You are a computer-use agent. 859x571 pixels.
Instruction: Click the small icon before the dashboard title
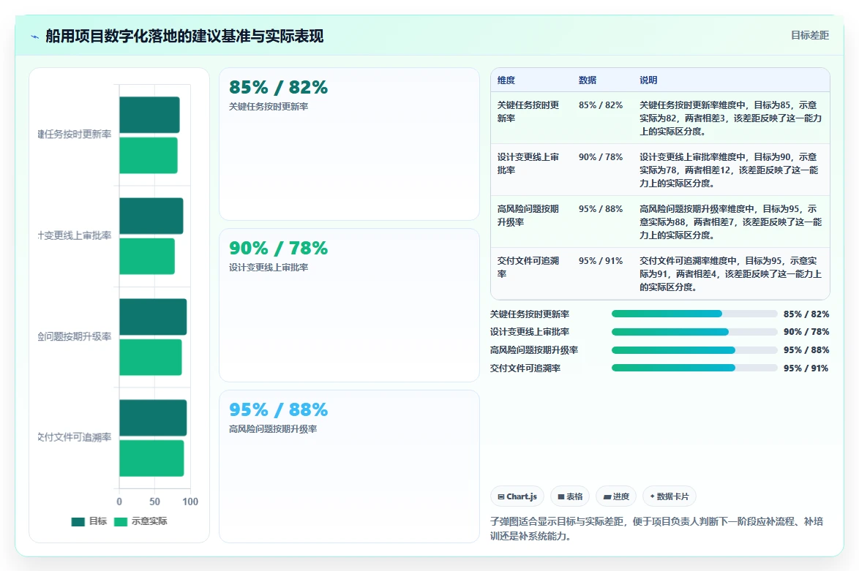34,37
